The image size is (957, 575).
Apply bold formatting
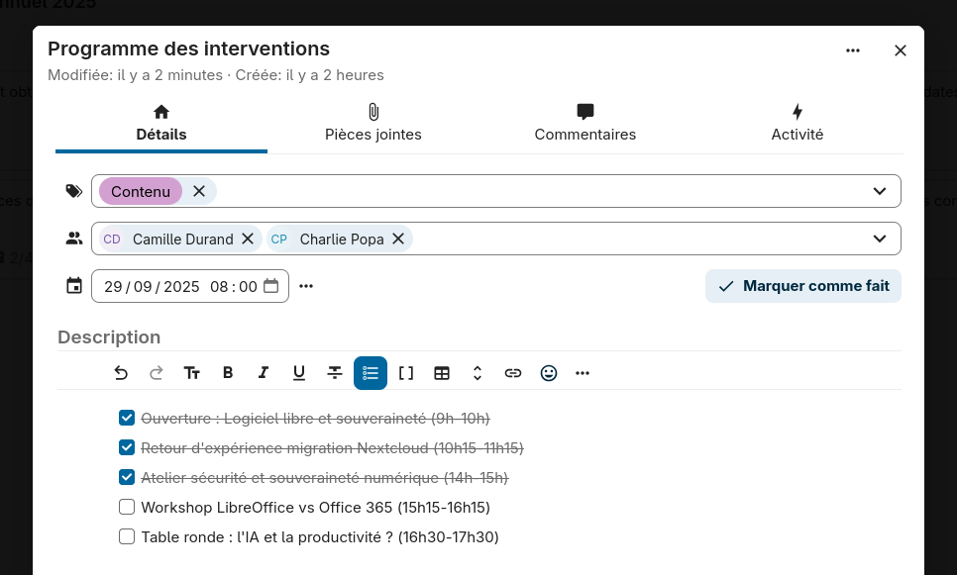(228, 373)
